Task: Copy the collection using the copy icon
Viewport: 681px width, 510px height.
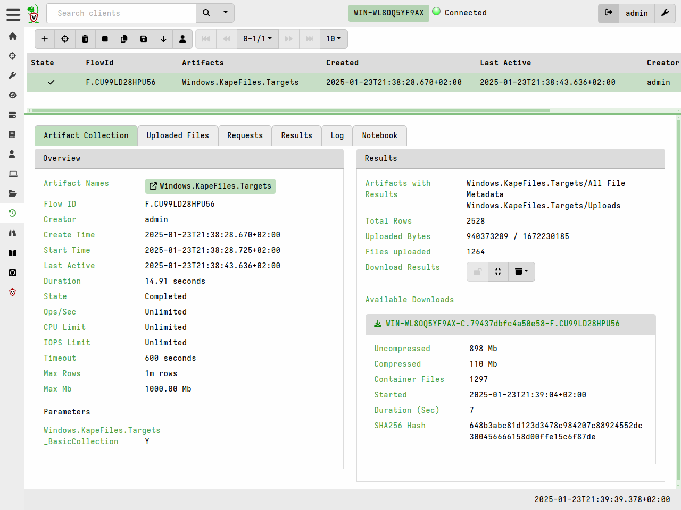Action: pyautogui.click(x=124, y=39)
